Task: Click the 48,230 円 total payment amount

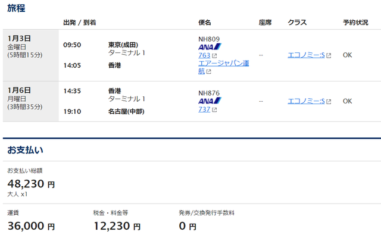Action: 31,184
